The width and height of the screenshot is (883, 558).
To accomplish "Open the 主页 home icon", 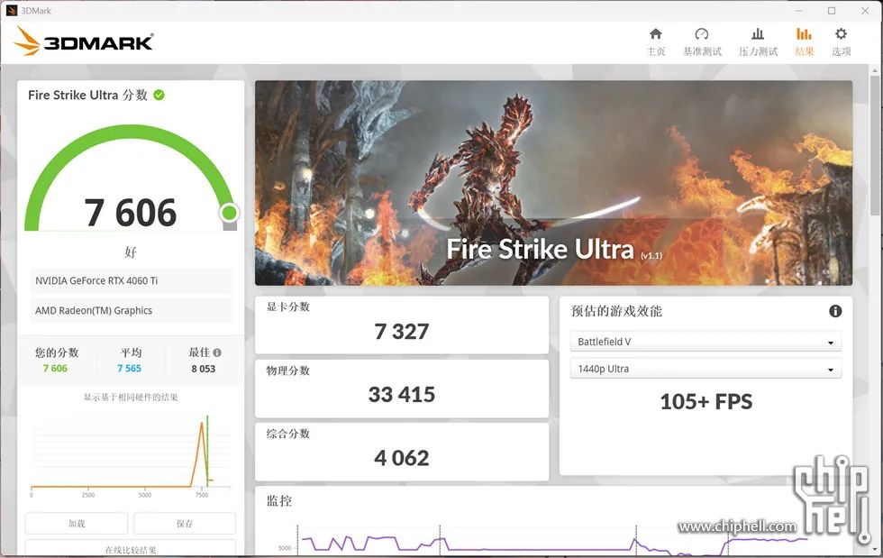I will click(x=656, y=34).
